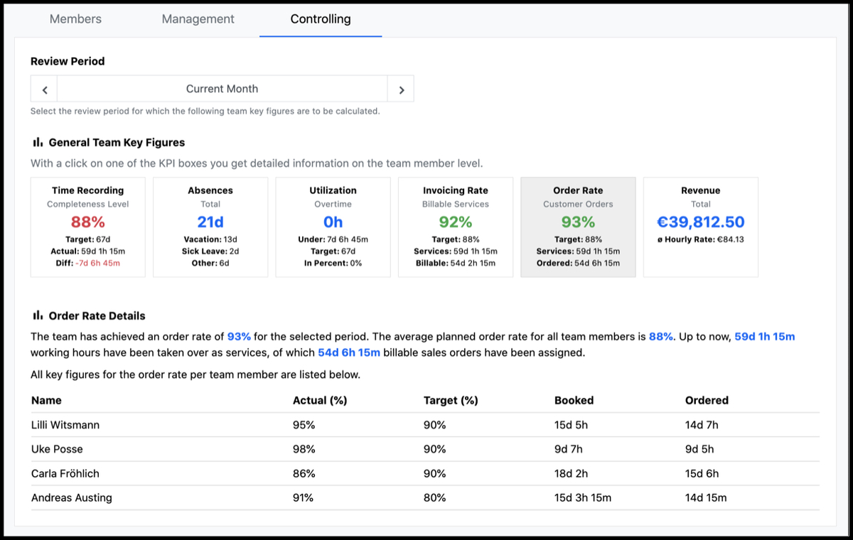Select the Uke Posse row name
This screenshot has width=853, height=540.
pyautogui.click(x=57, y=449)
